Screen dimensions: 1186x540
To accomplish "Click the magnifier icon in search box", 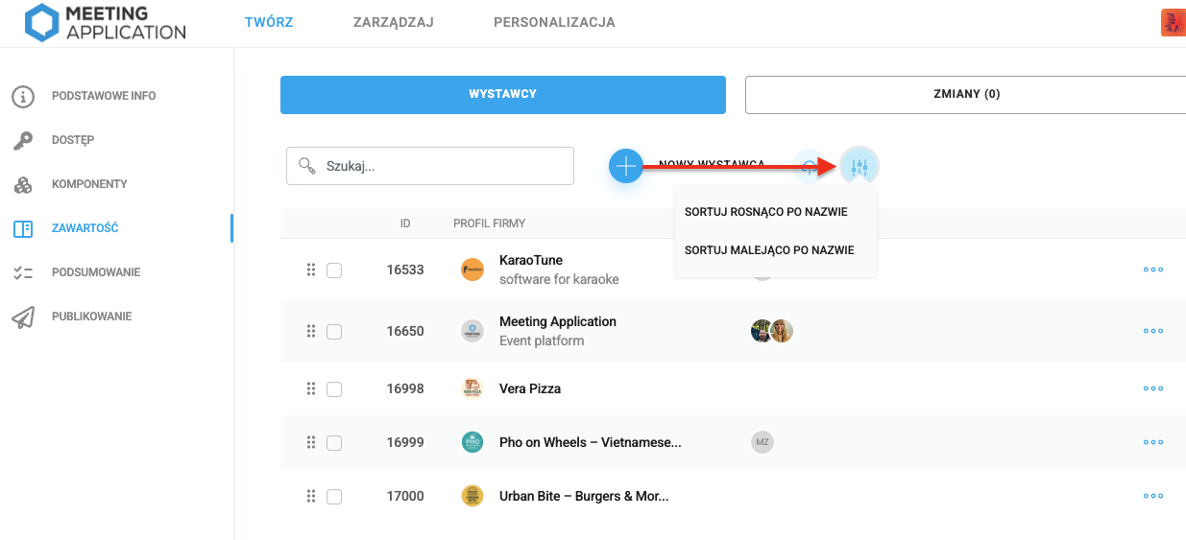I will point(307,165).
